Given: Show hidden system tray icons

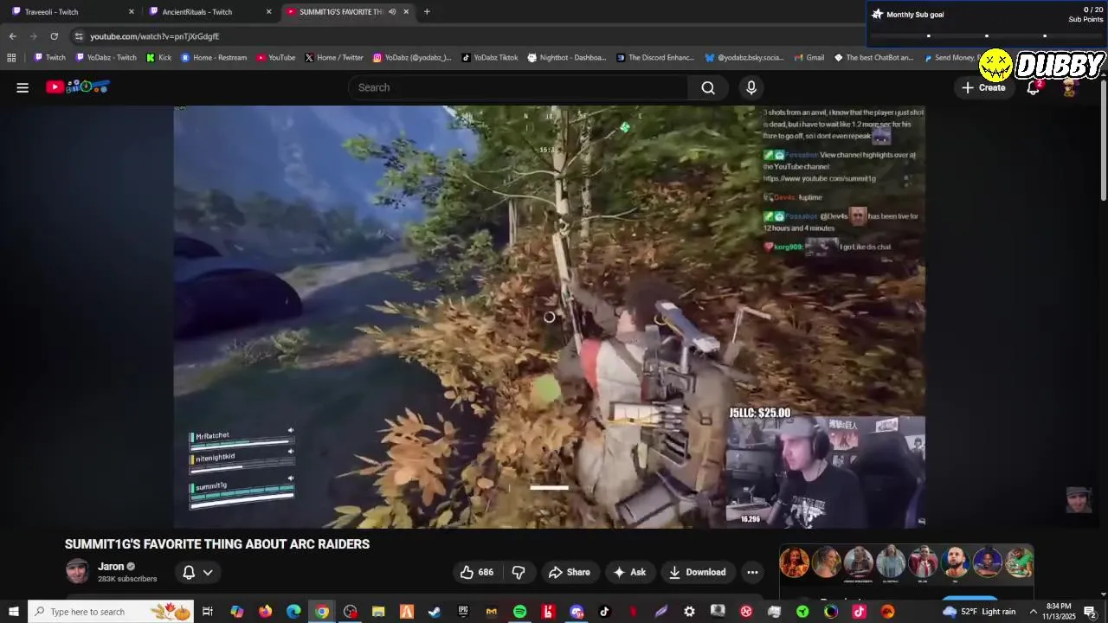Looking at the screenshot, I should [1033, 612].
